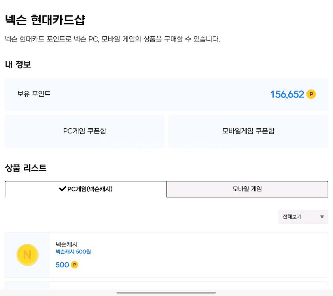Click the checkmark on the PC게임 tab
This screenshot has width=333, height=296.
62,189
